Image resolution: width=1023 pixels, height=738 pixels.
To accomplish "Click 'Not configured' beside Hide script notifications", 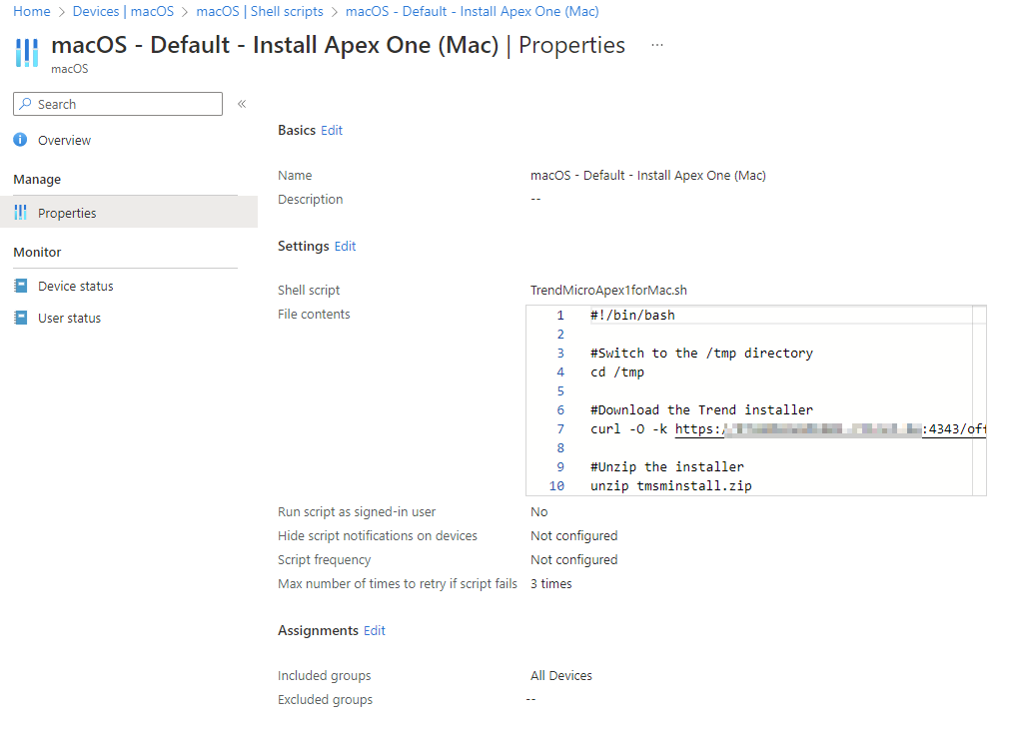I will point(574,536).
